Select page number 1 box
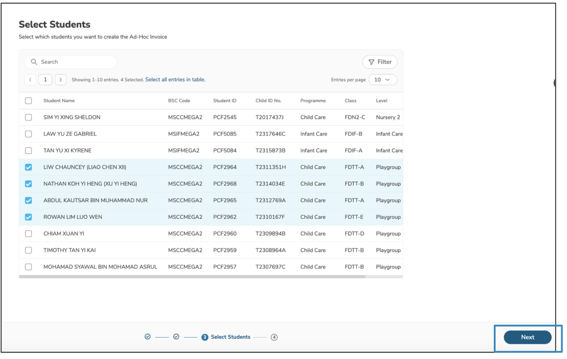The width and height of the screenshot is (567, 359). tap(46, 80)
